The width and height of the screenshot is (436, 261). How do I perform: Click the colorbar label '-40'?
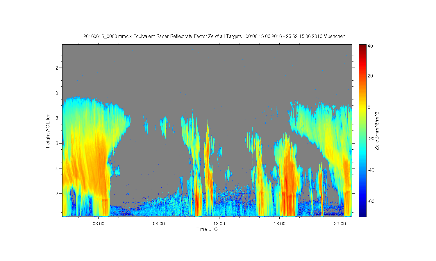coord(371,170)
